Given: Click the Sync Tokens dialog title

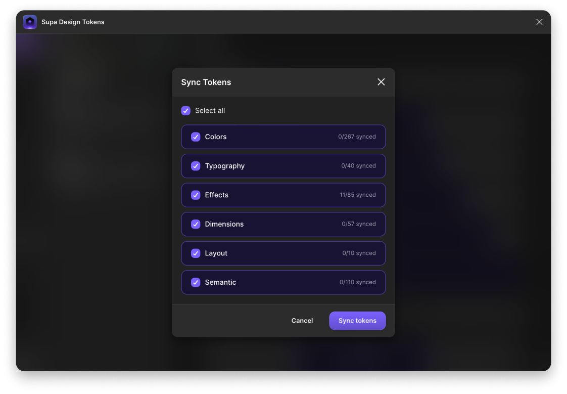Looking at the screenshot, I should point(206,82).
